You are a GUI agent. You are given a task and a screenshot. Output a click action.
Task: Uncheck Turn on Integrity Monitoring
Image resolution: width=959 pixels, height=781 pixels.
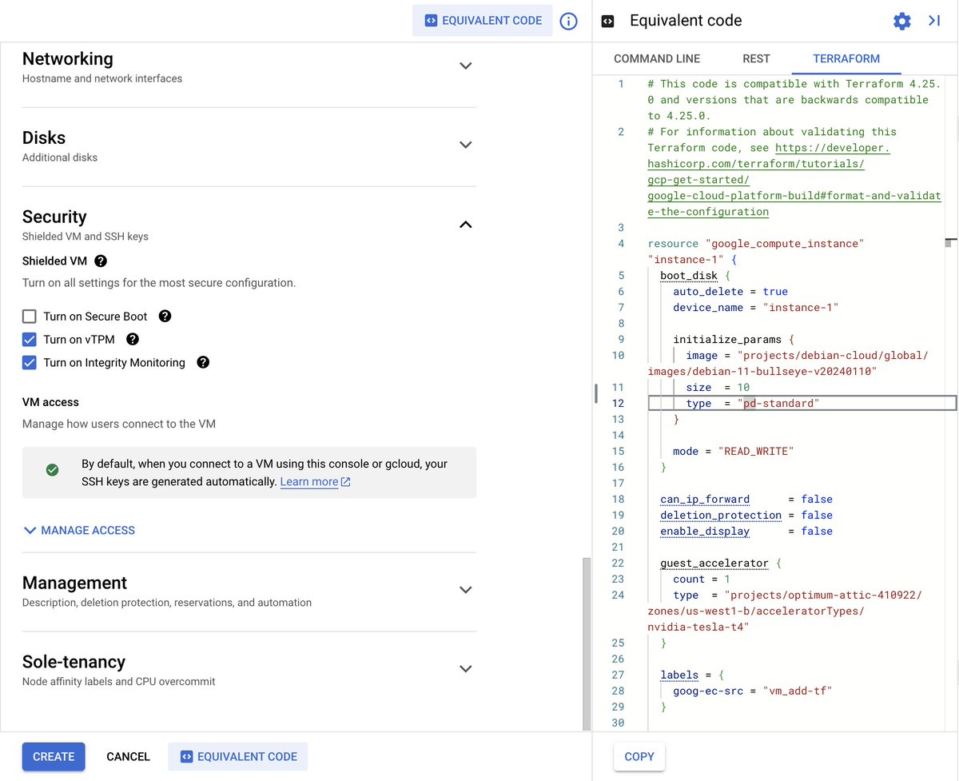pyautogui.click(x=30, y=362)
